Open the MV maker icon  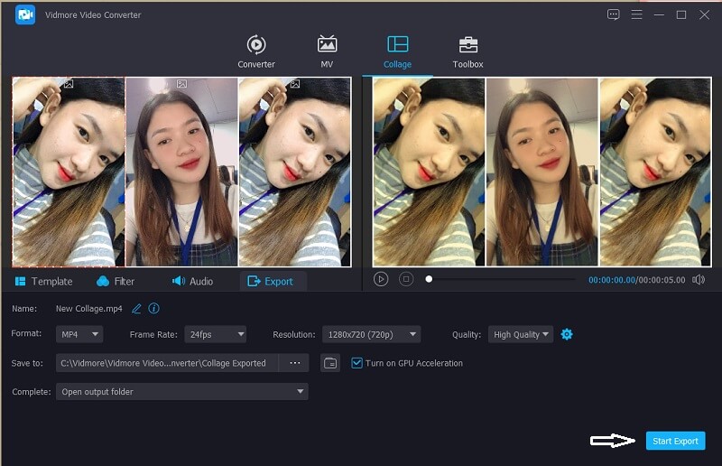click(x=327, y=45)
